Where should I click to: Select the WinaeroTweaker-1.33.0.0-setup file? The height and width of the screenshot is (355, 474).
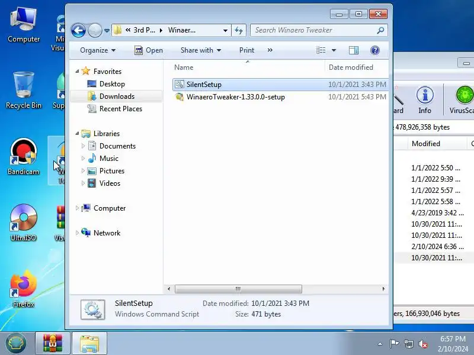pos(280,97)
